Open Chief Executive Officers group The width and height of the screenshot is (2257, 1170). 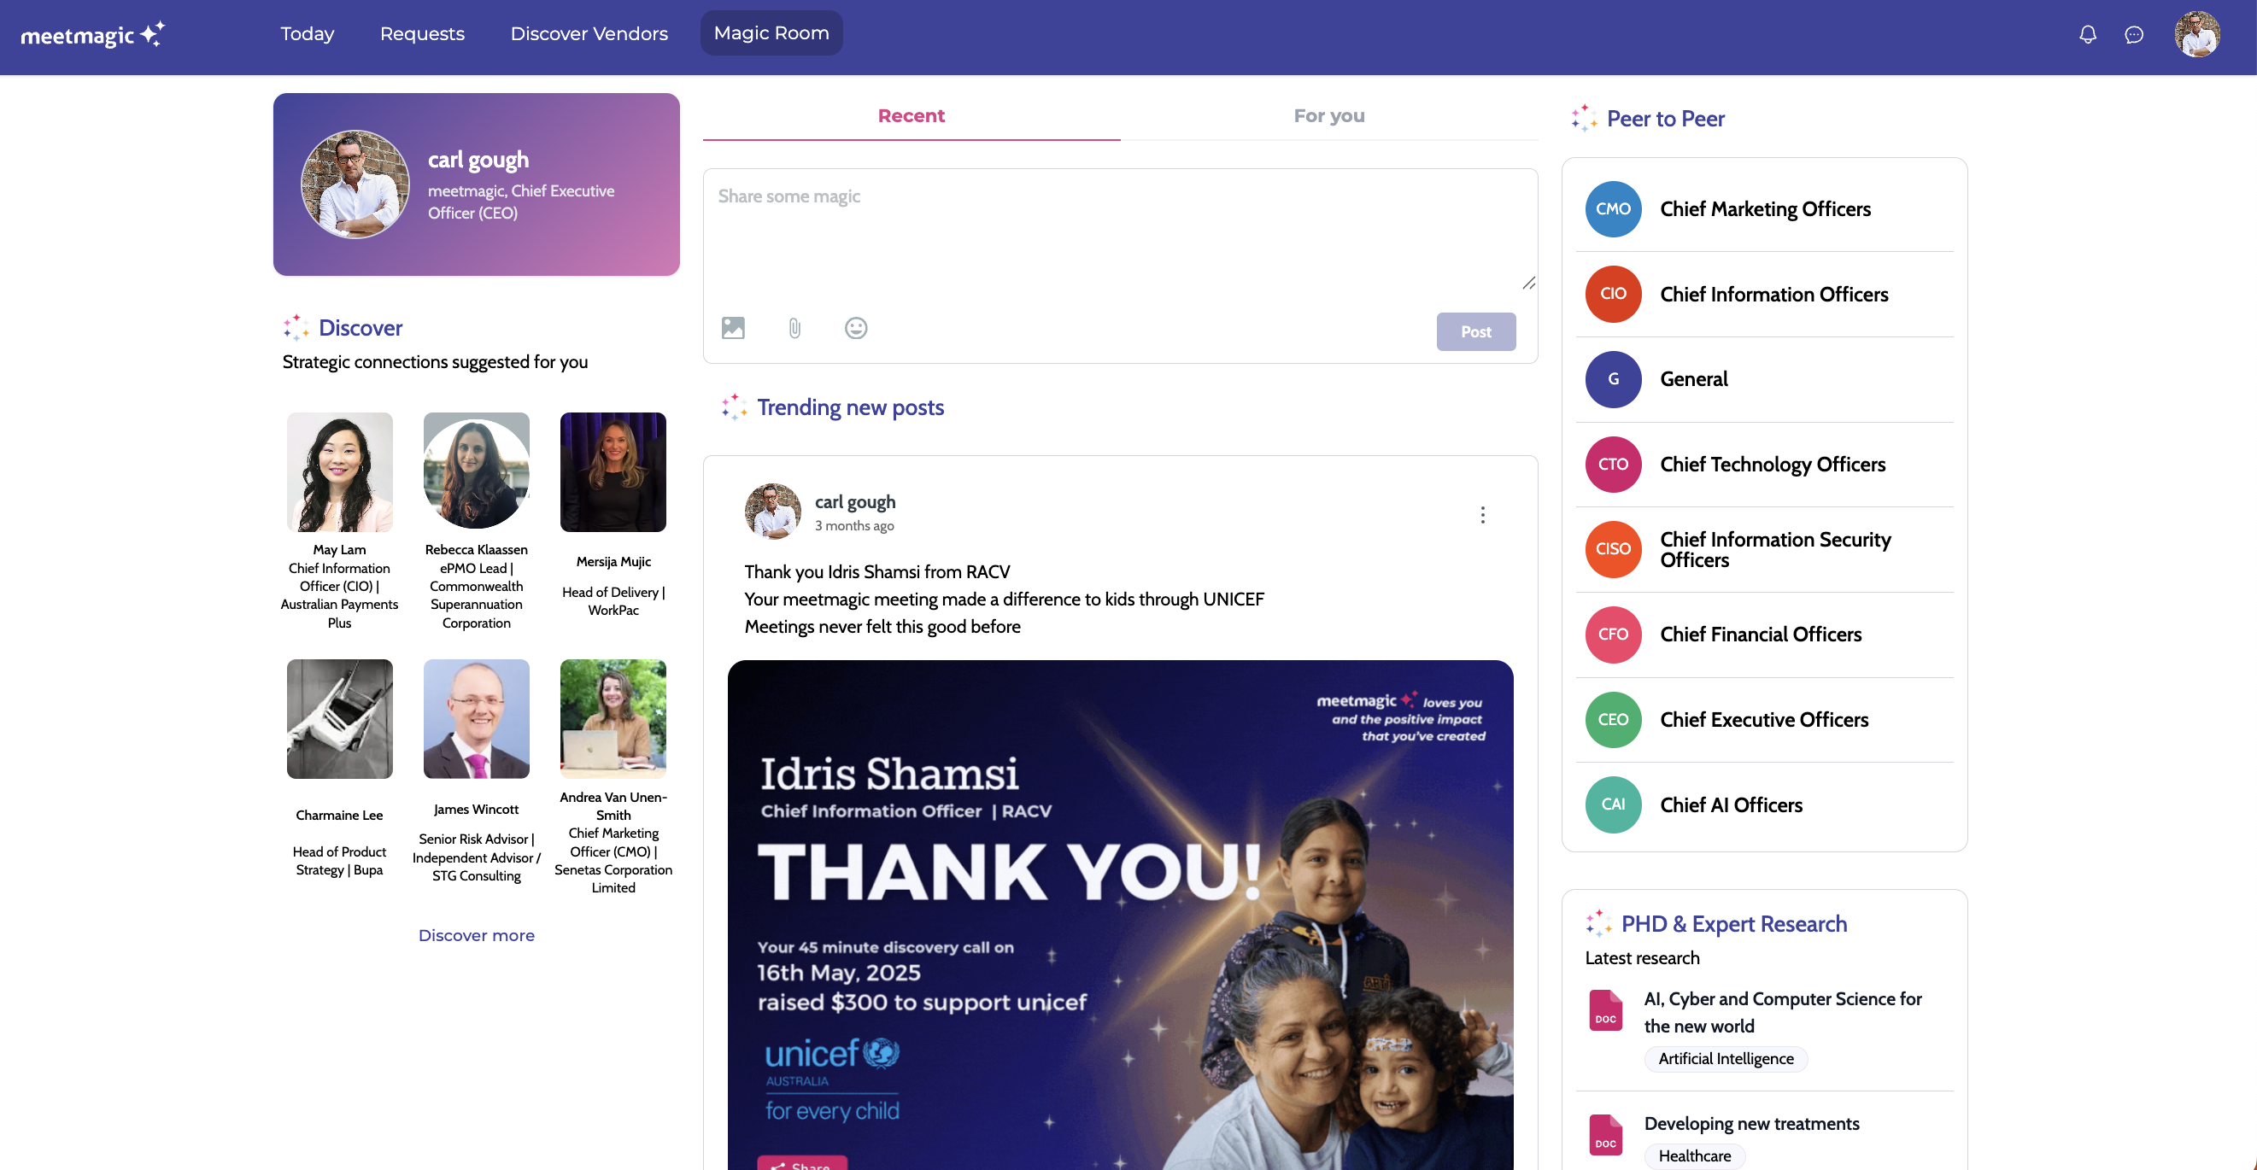coord(1765,720)
